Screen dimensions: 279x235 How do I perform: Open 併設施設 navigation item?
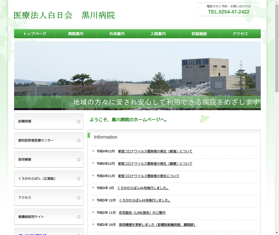click(199, 34)
